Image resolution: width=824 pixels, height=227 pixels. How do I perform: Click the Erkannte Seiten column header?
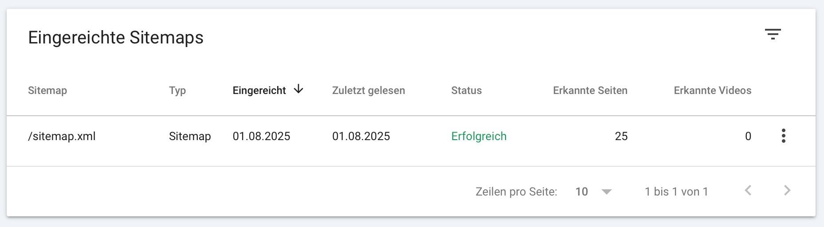(590, 90)
